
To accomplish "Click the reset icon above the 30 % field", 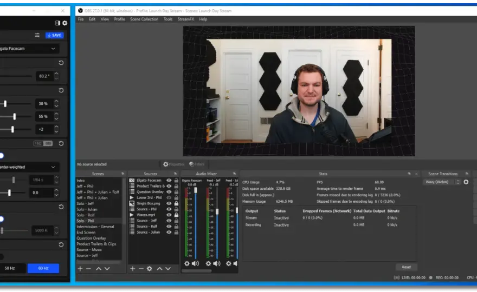I will (x=61, y=90).
